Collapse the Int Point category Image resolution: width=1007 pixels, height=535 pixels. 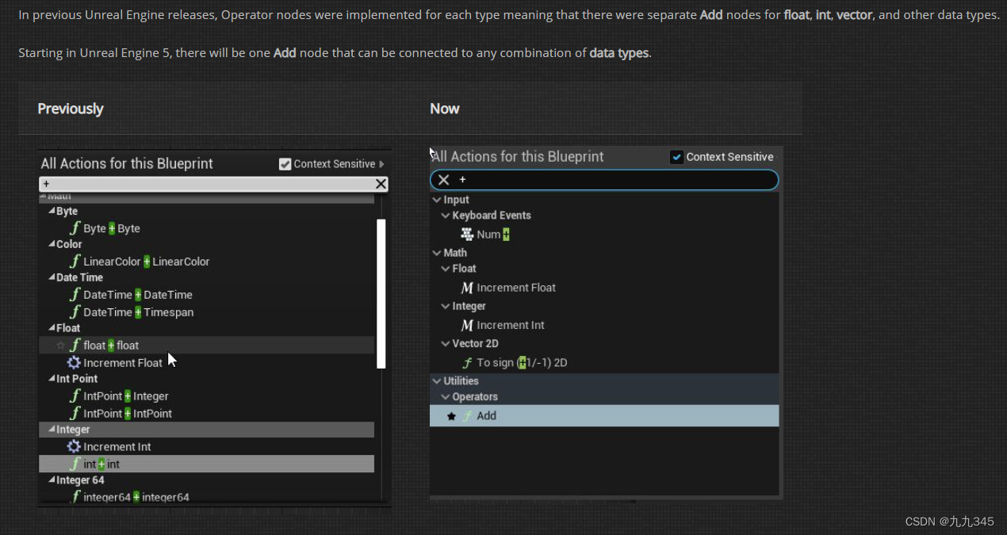point(52,379)
